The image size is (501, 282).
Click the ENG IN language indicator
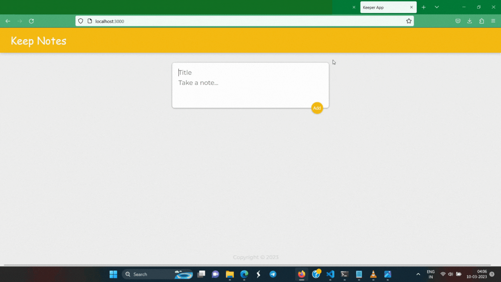point(431,274)
